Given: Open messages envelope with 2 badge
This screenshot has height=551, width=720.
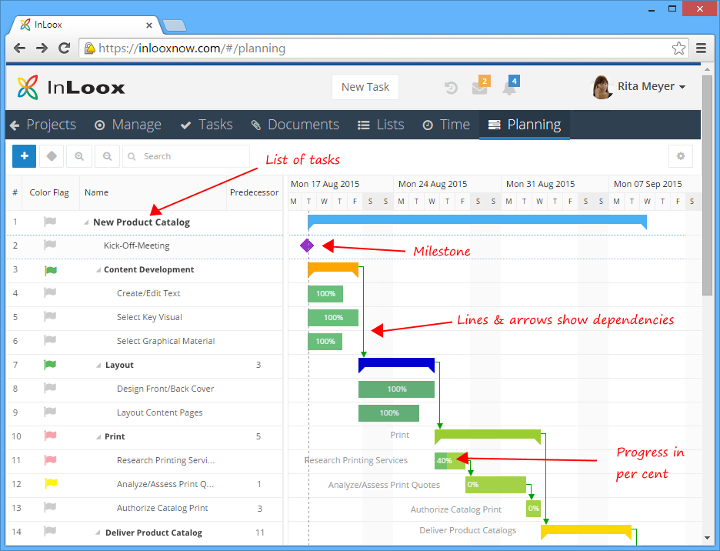Looking at the screenshot, I should point(480,86).
